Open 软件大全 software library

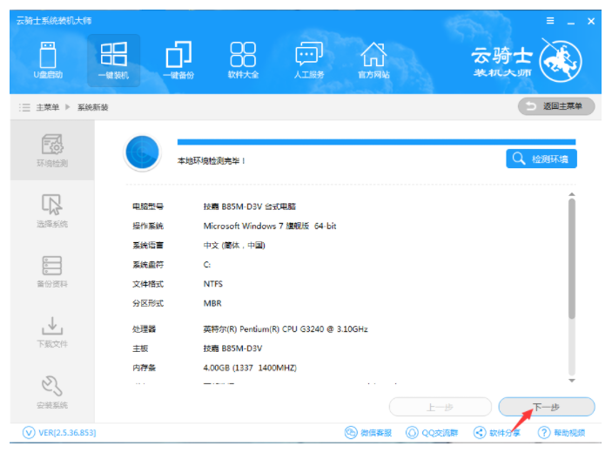point(243,60)
